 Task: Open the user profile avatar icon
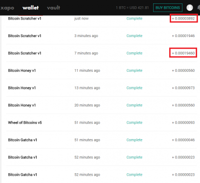tap(190, 8)
